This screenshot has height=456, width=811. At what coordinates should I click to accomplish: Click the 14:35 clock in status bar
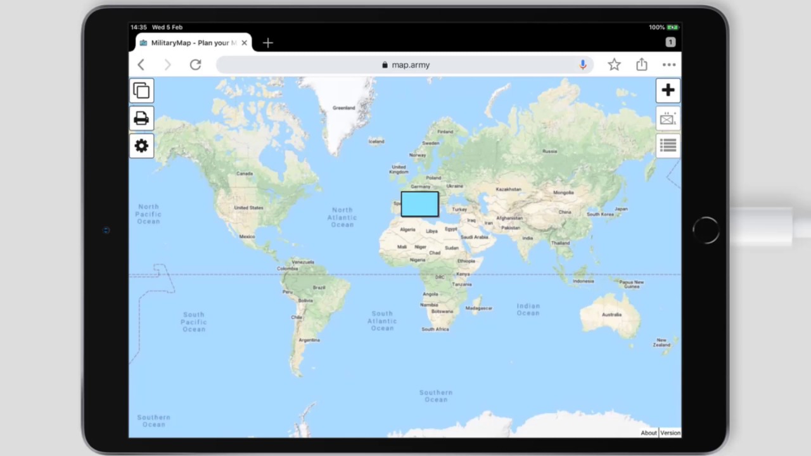pos(139,27)
